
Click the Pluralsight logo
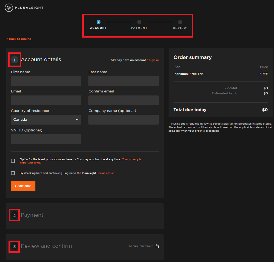point(24,8)
